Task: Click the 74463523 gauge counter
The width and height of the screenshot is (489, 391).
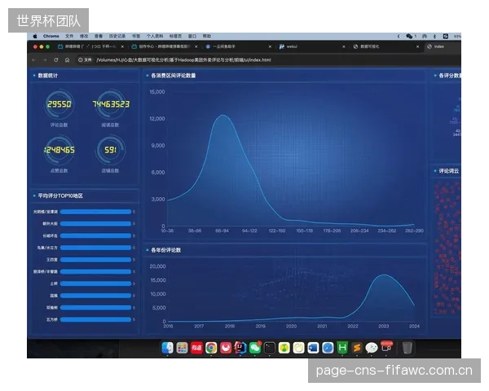Action: [110, 104]
